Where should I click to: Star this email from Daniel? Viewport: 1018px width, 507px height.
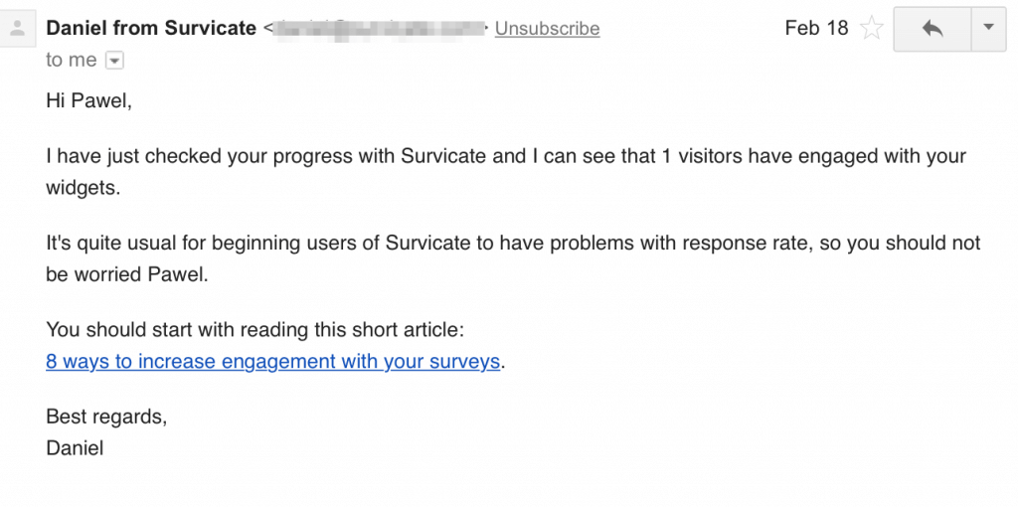pyautogui.click(x=871, y=29)
